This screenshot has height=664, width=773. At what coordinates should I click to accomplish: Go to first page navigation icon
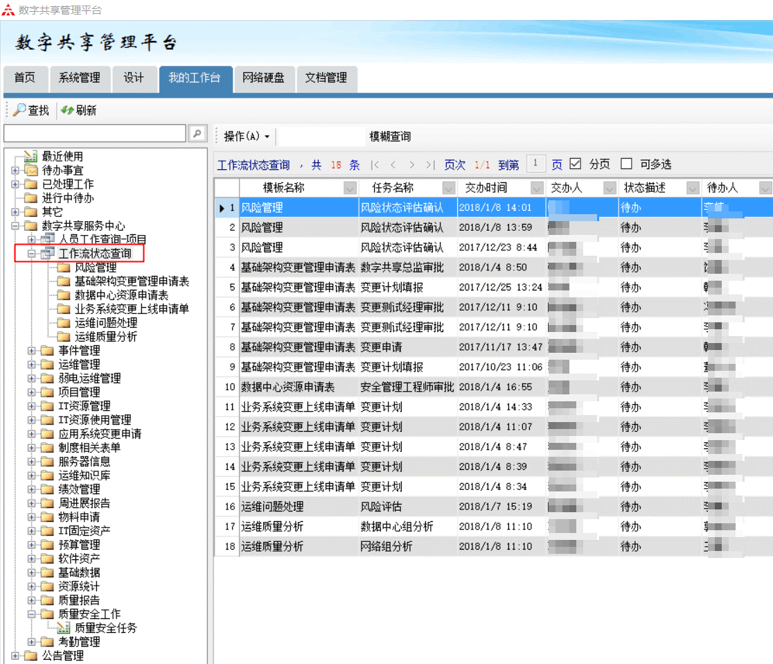click(375, 165)
